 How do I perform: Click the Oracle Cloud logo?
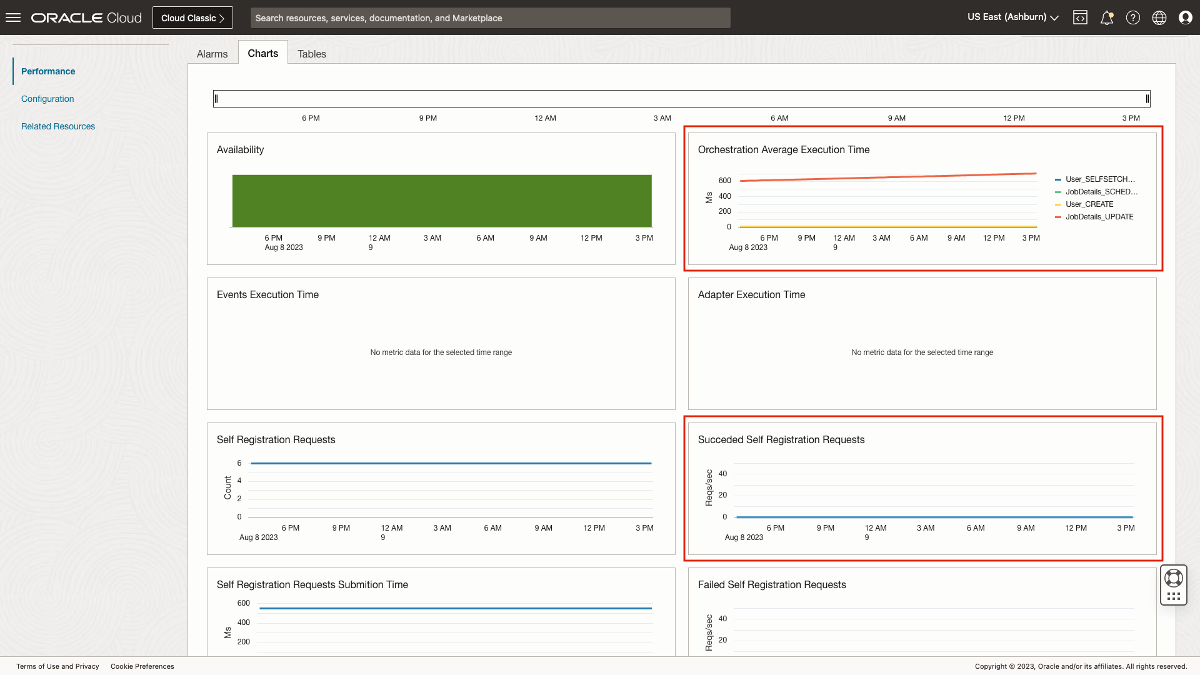click(86, 17)
